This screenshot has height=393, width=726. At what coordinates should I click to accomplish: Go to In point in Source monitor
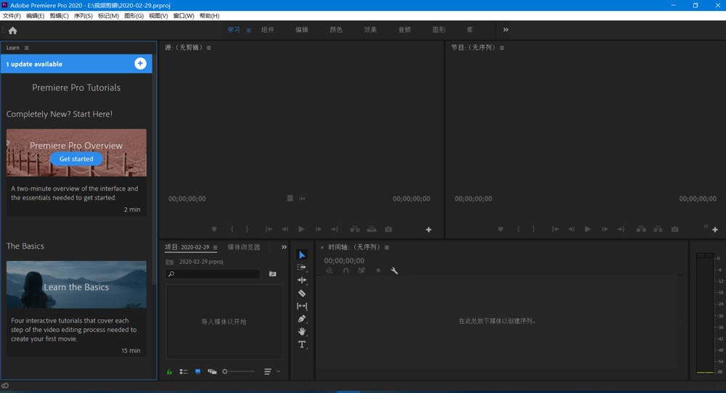[x=269, y=229]
